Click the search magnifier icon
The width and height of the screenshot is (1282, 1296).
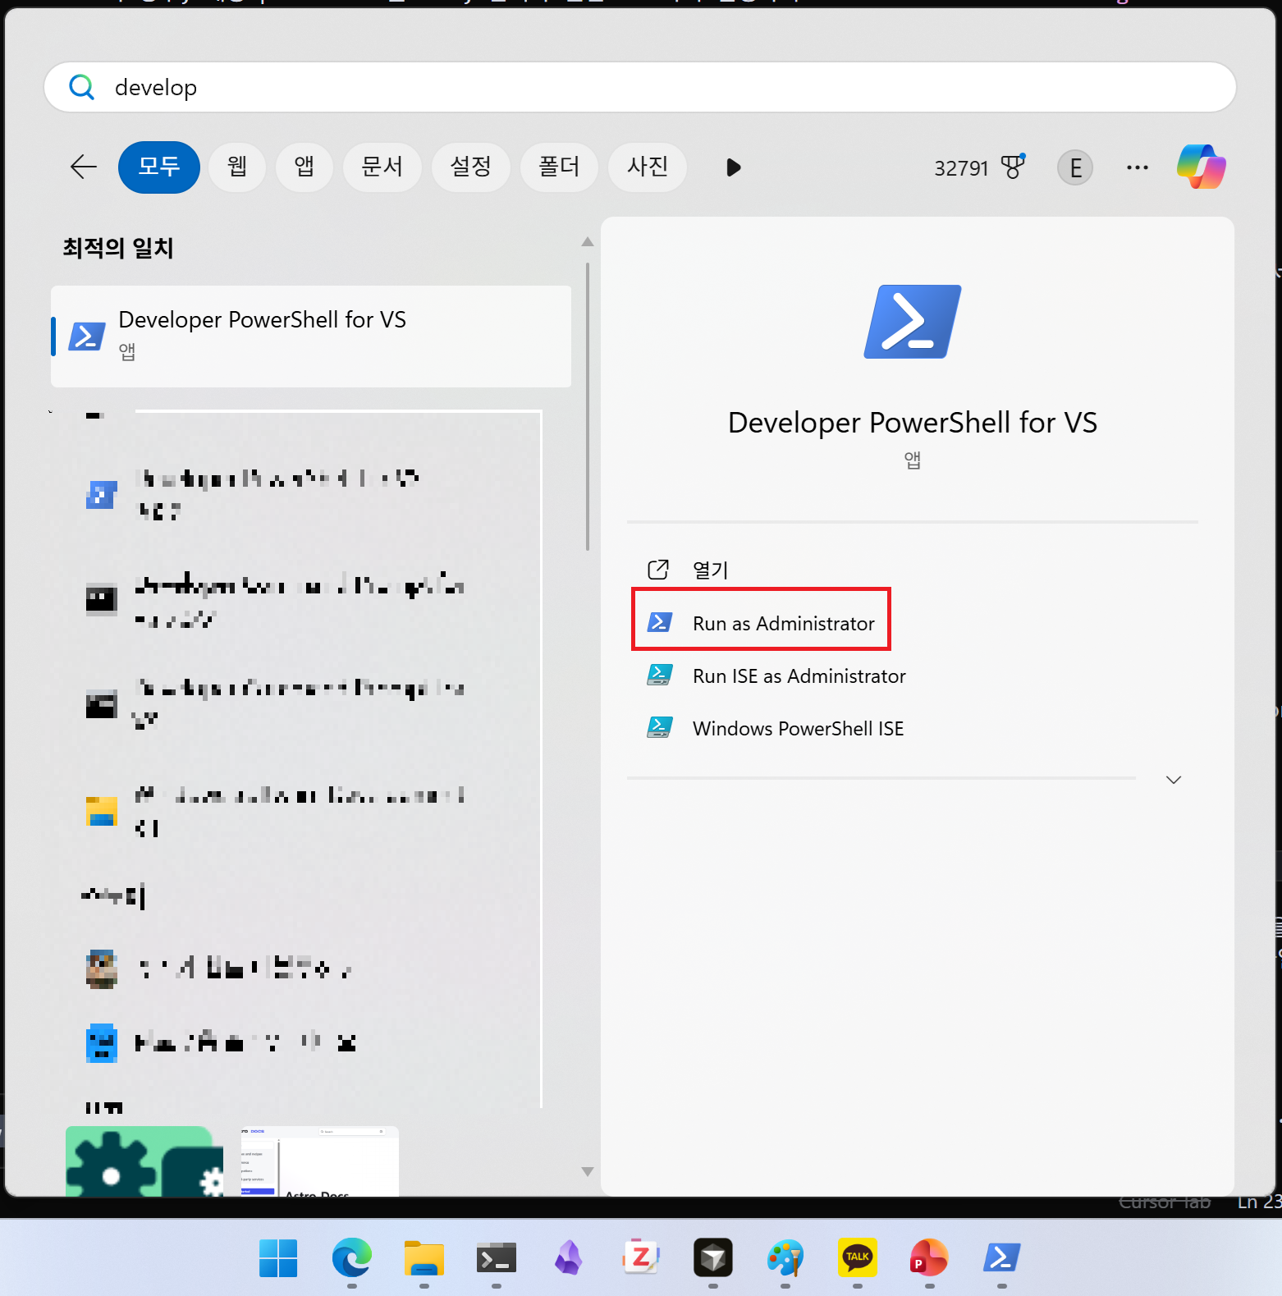[x=81, y=87]
